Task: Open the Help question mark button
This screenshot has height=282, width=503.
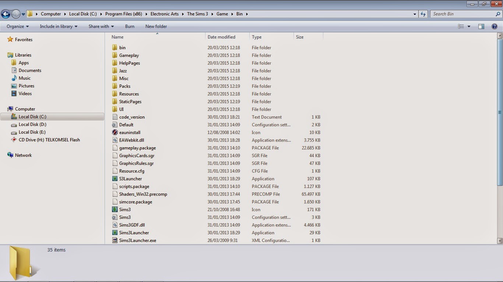Action: (x=495, y=26)
